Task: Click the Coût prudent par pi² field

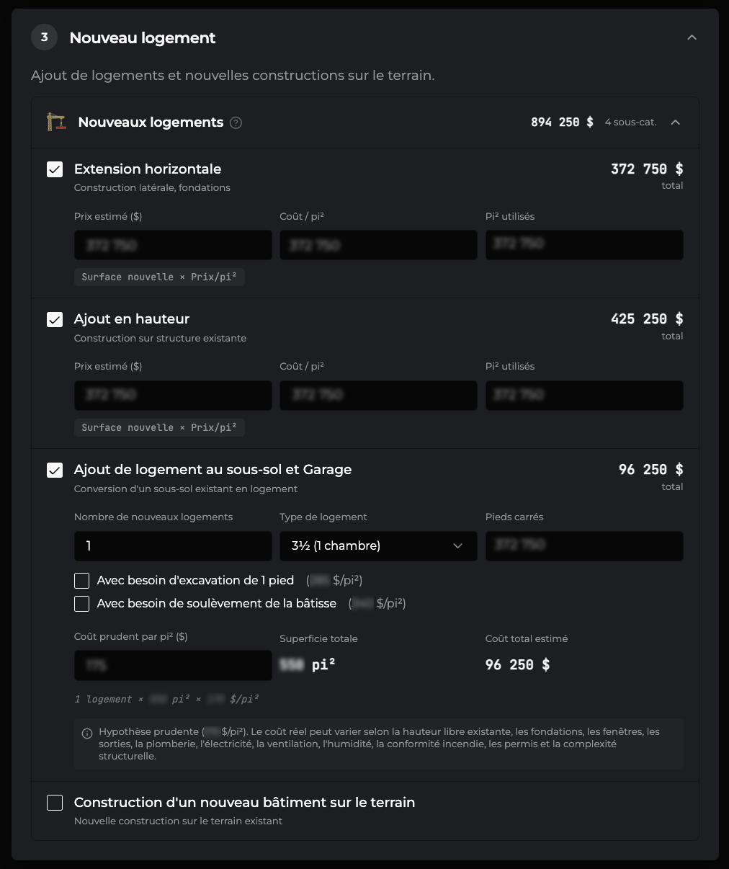Action: coord(173,665)
